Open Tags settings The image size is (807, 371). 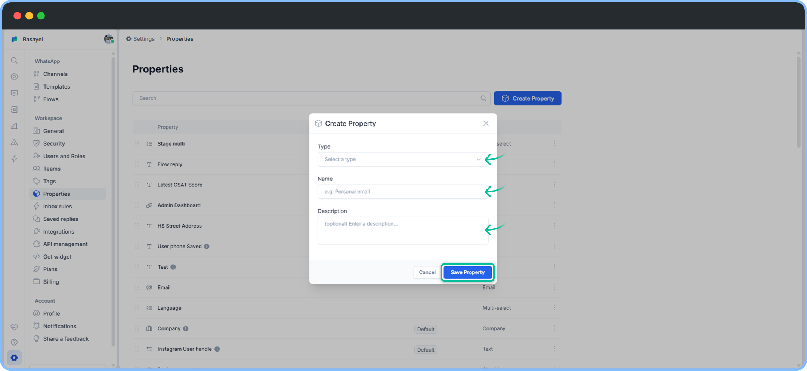(x=49, y=181)
